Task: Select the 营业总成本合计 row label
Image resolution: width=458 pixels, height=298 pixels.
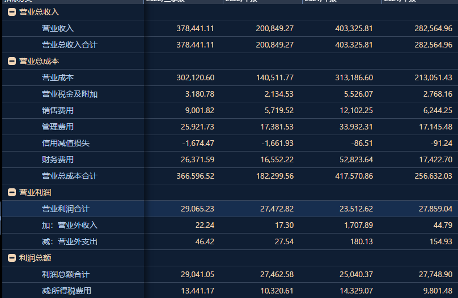Action: (x=70, y=176)
